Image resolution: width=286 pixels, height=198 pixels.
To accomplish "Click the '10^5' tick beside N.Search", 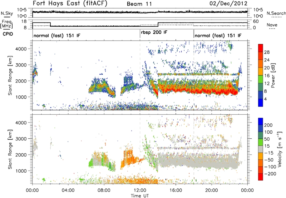I will (x=258, y=10).
